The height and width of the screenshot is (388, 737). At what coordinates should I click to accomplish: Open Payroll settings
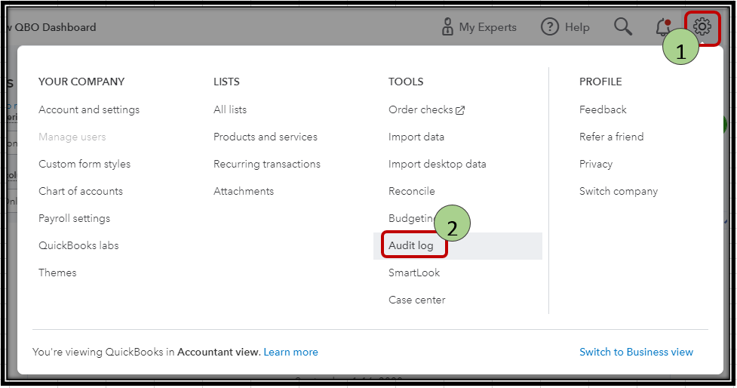(74, 218)
